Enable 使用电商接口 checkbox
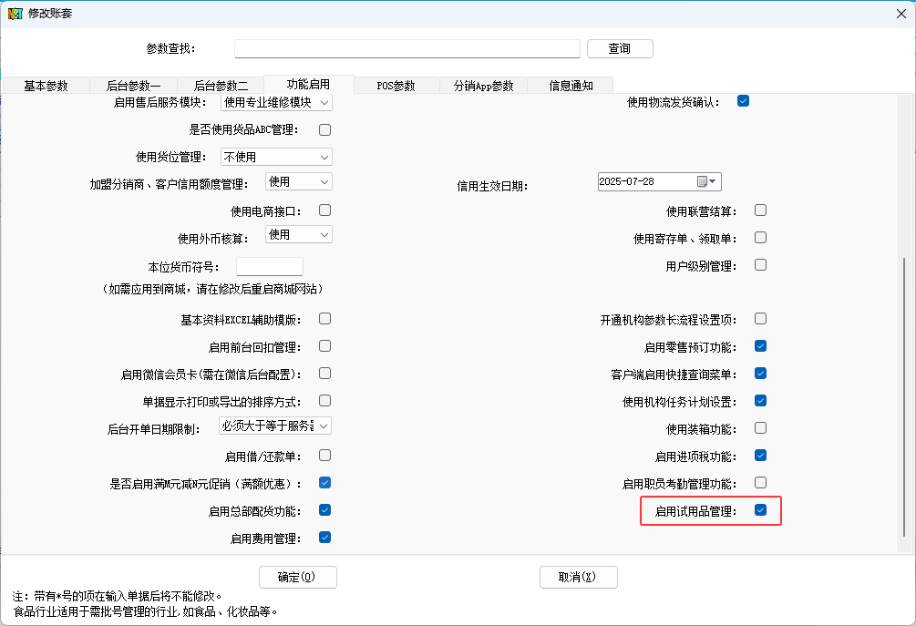 324,210
